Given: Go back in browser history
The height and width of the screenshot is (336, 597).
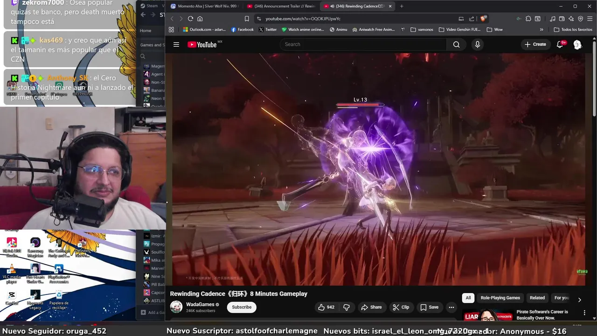Looking at the screenshot, I should click(x=172, y=19).
